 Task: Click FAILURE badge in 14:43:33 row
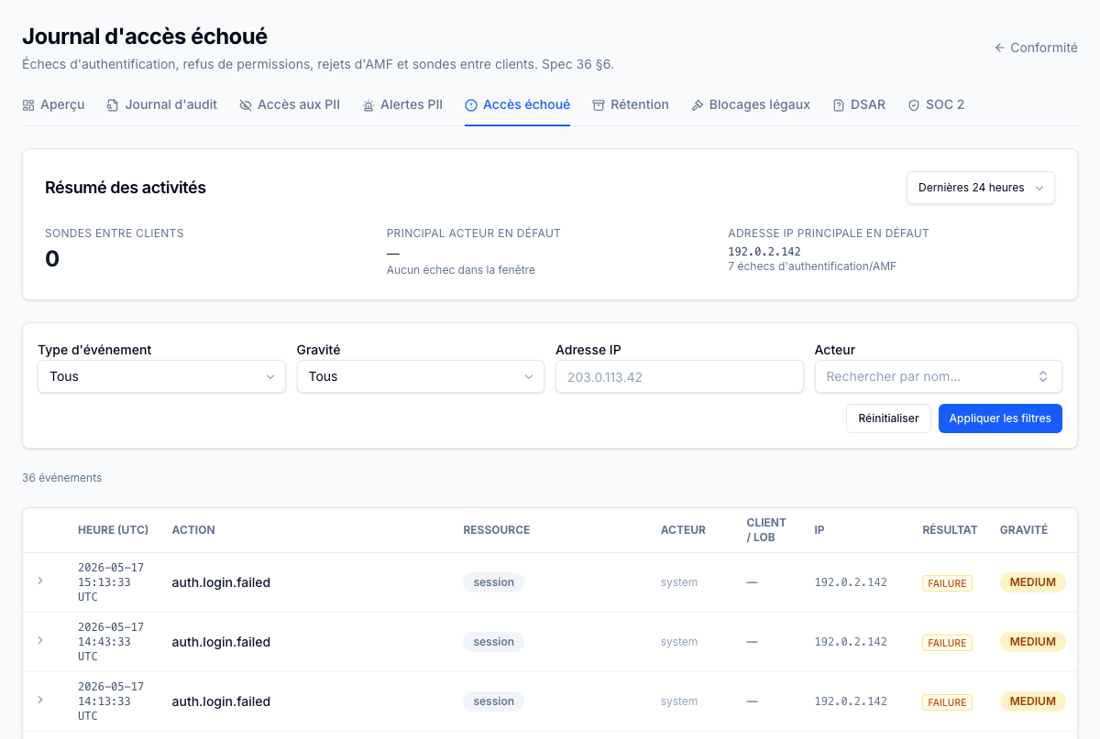(947, 643)
